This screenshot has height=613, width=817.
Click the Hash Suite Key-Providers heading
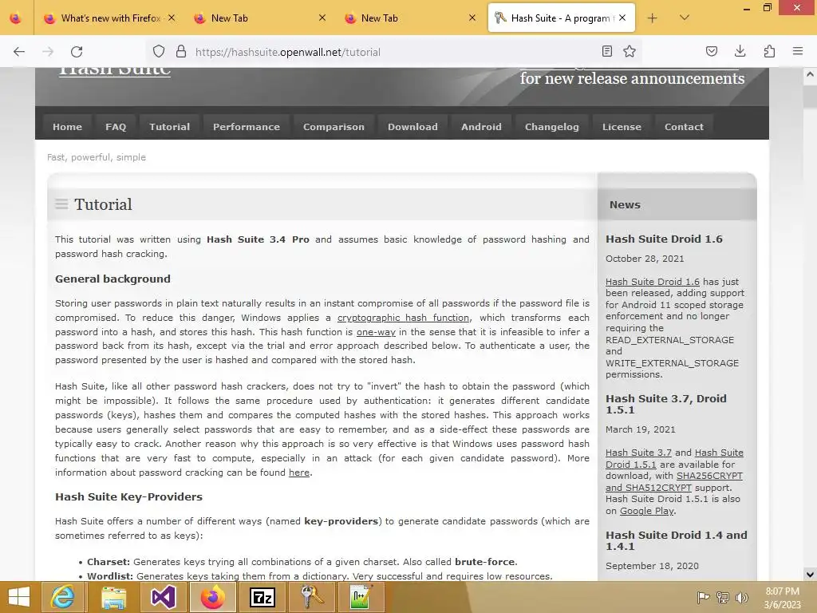[x=128, y=496]
